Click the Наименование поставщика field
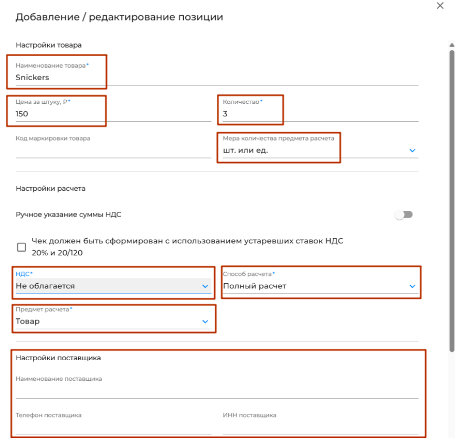The image size is (455, 441). [216, 391]
